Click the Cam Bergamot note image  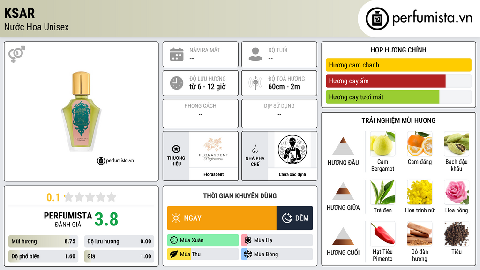(382, 144)
